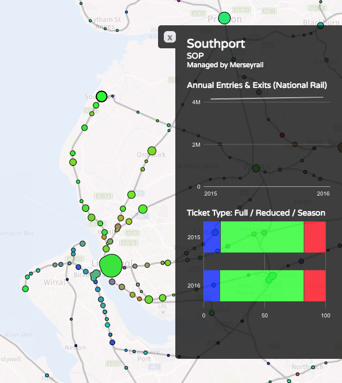Viewport: 342px width, 383px height.
Task: Close the Southport info panel
Action: point(170,37)
